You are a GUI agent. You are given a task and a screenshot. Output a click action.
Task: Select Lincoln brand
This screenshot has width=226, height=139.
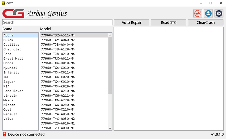click(x=21, y=96)
